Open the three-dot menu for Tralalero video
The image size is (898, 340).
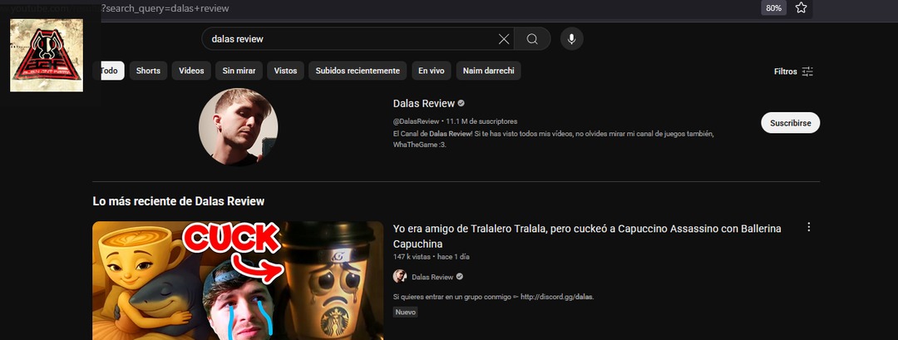tap(809, 227)
